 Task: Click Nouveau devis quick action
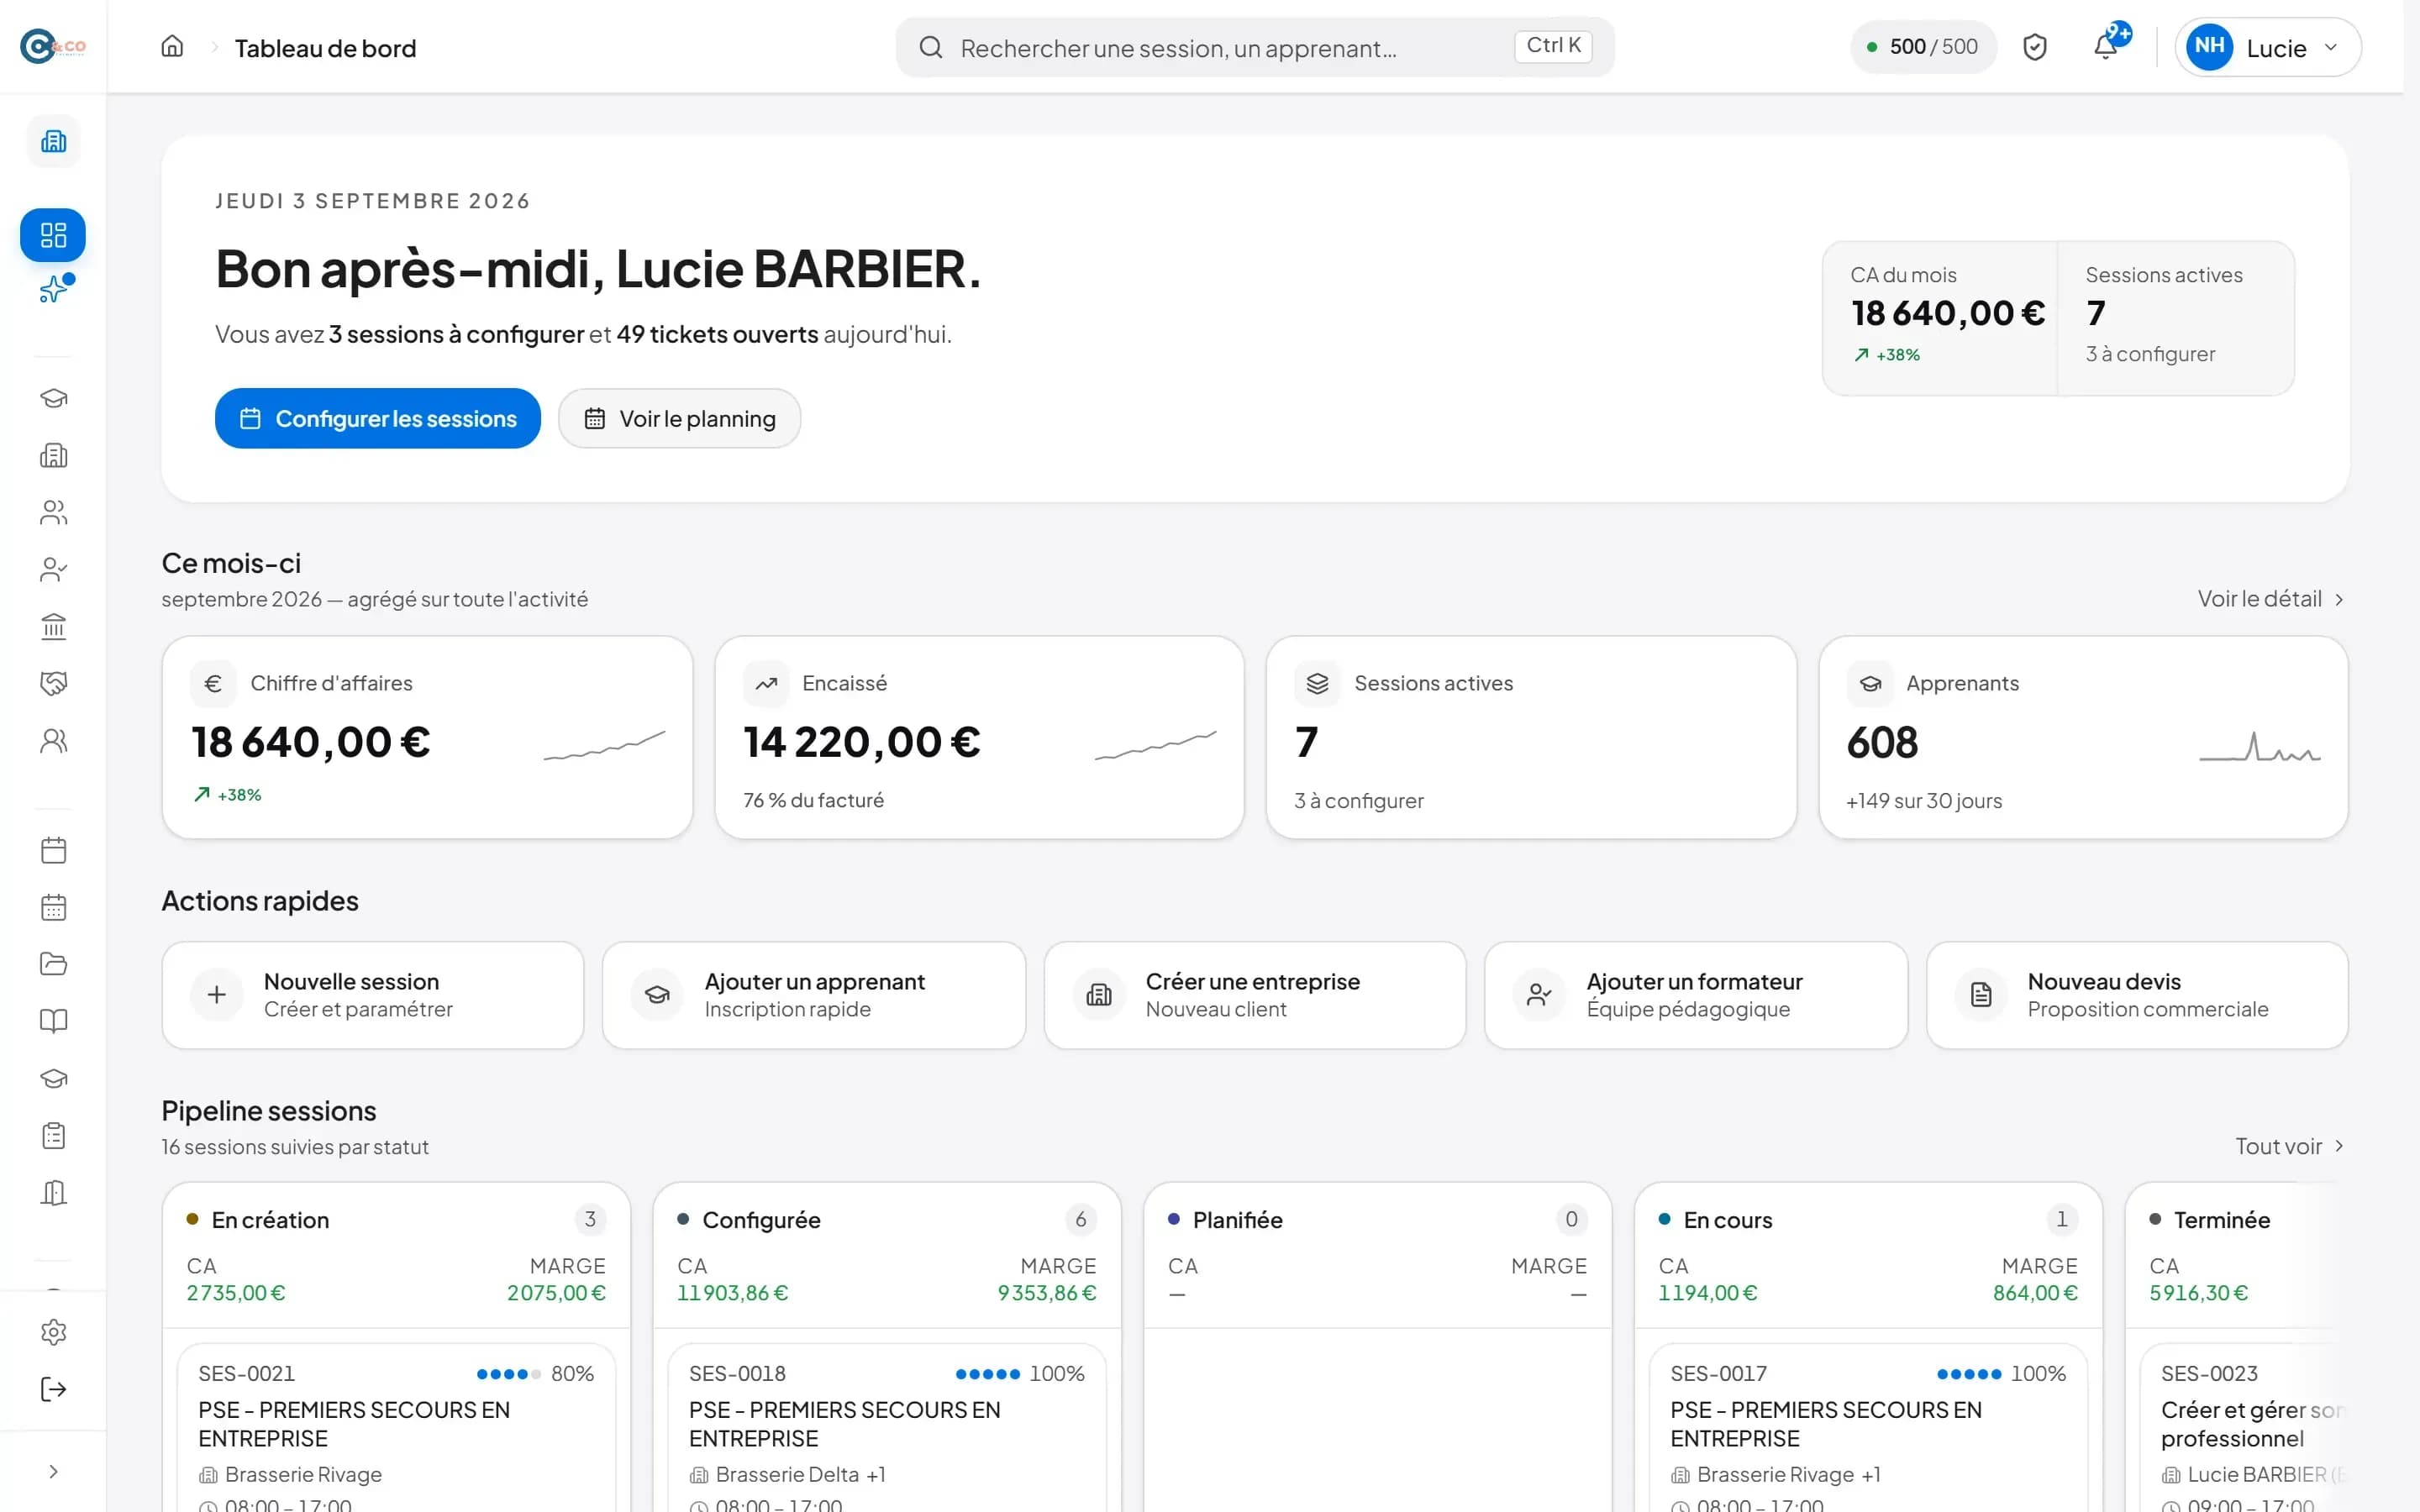click(2137, 995)
